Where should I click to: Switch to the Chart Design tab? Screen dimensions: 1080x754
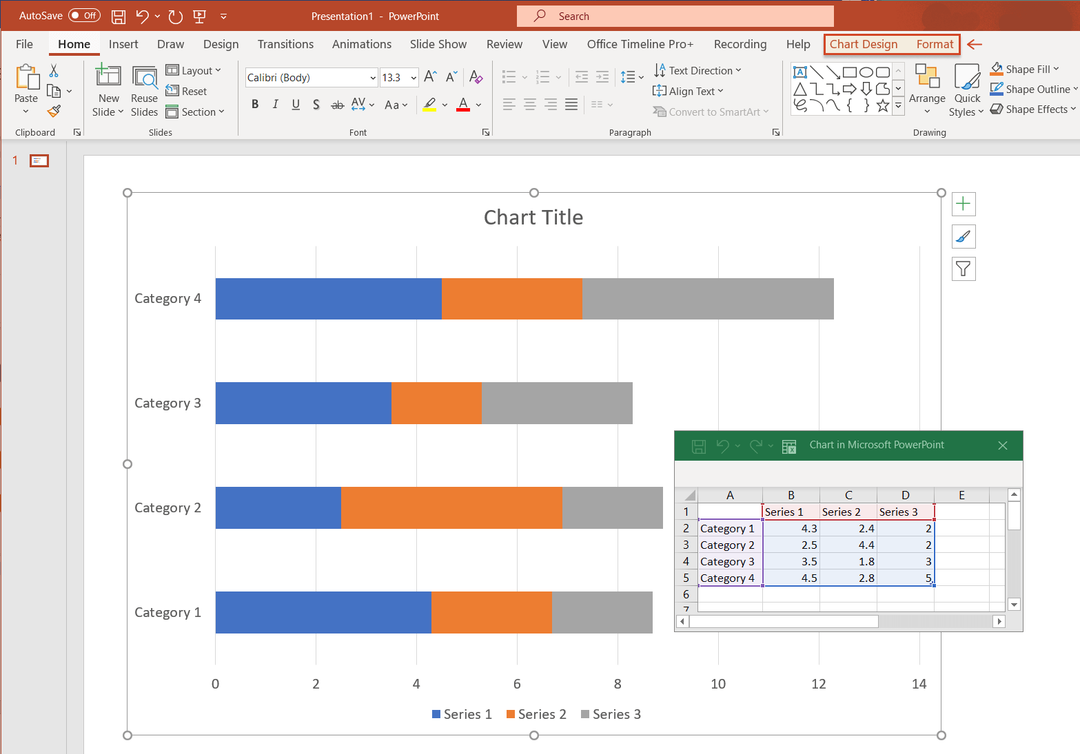click(x=864, y=43)
